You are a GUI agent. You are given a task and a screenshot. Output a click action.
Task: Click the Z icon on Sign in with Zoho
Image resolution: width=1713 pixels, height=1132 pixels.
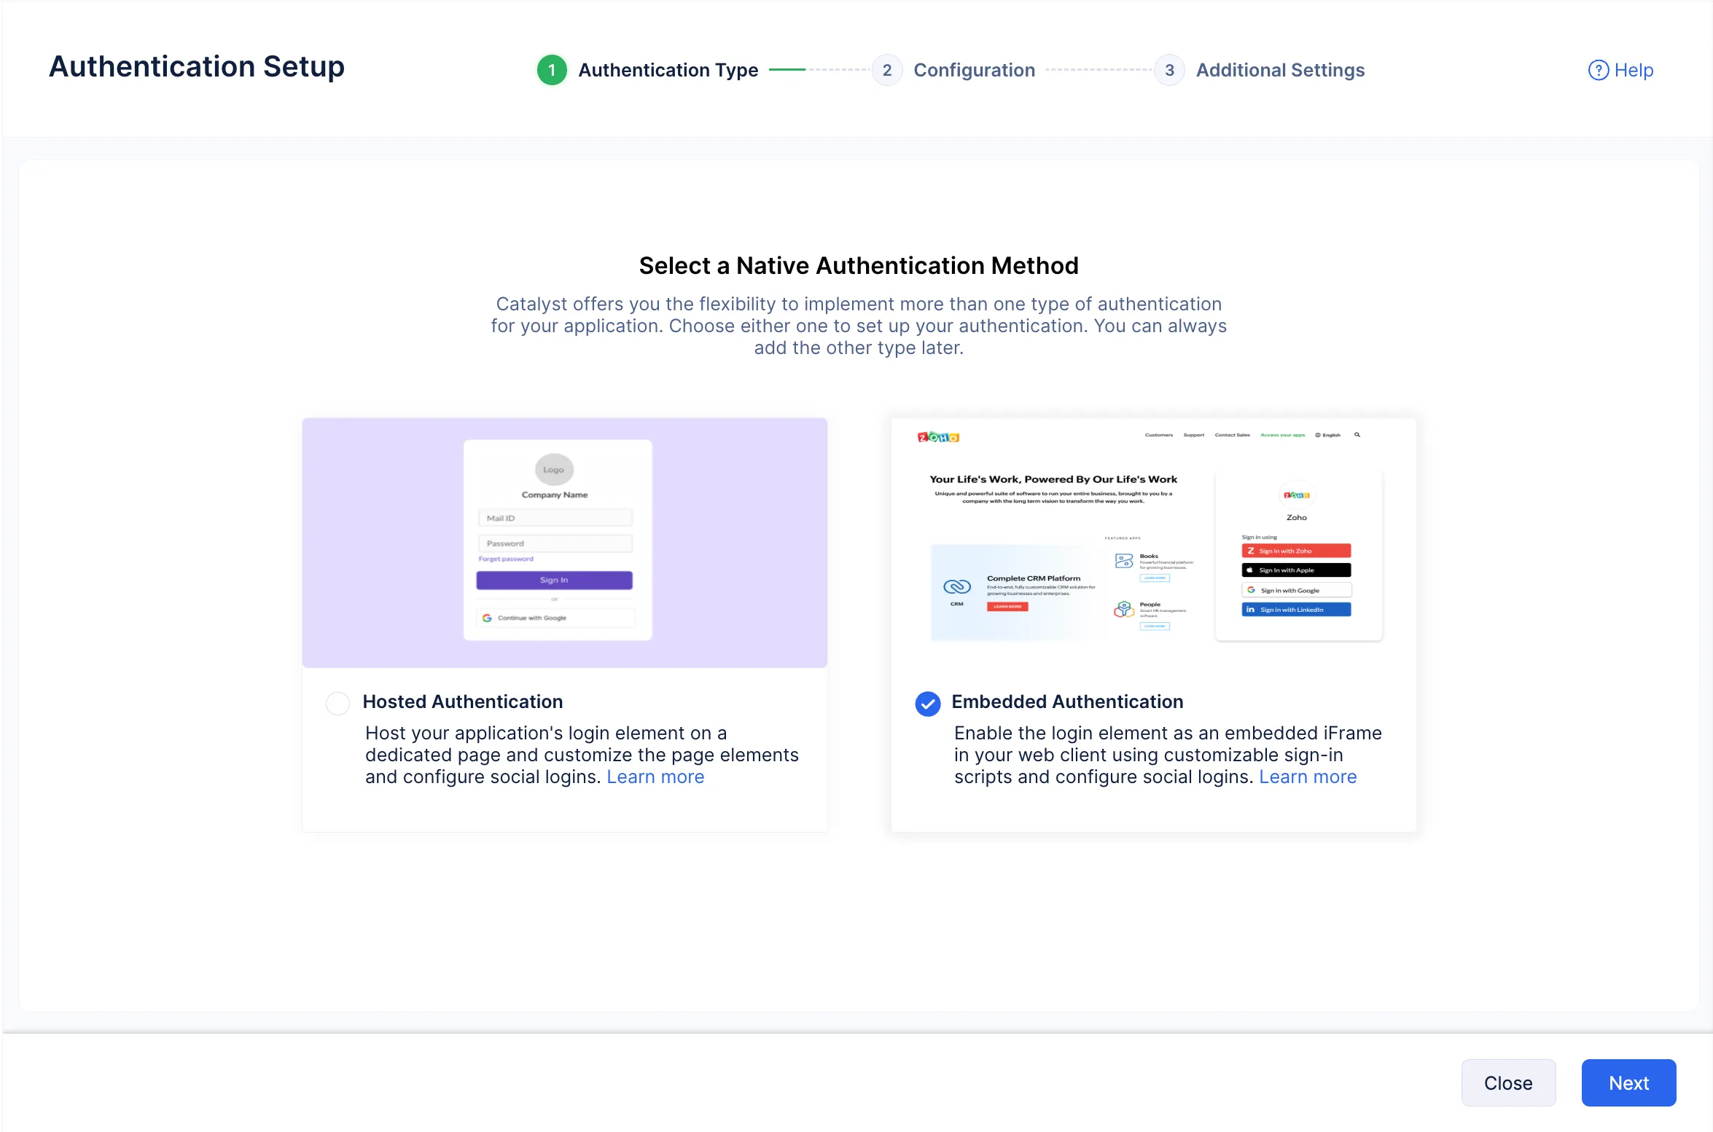click(1250, 551)
